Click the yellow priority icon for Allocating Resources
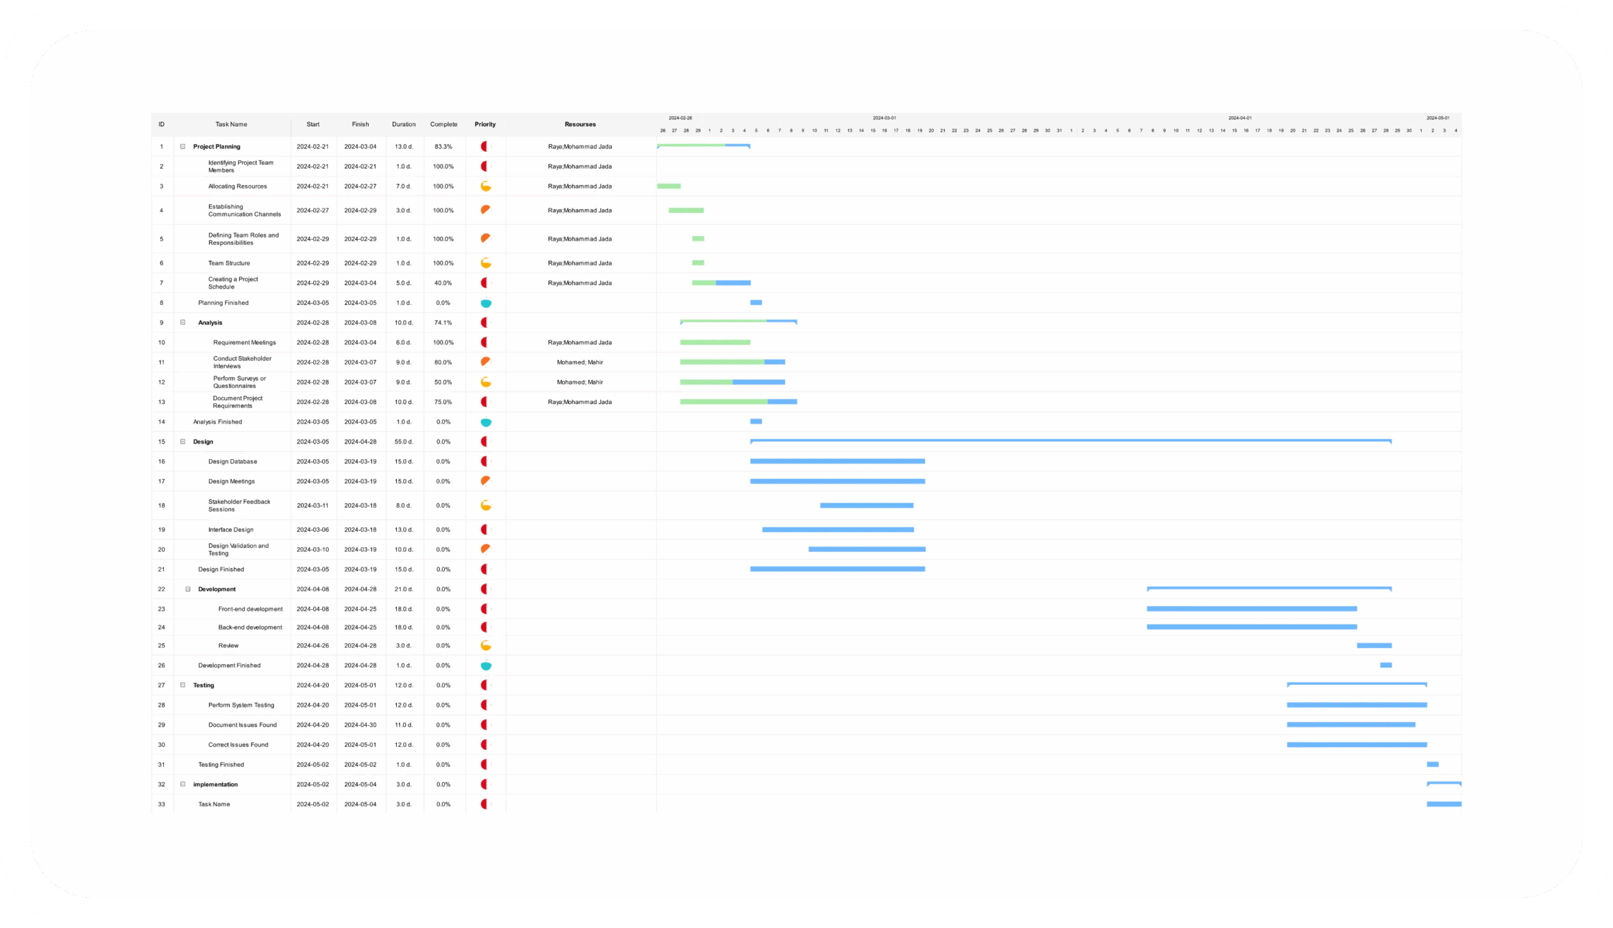Screen dimensions: 1613x928 tap(486, 186)
